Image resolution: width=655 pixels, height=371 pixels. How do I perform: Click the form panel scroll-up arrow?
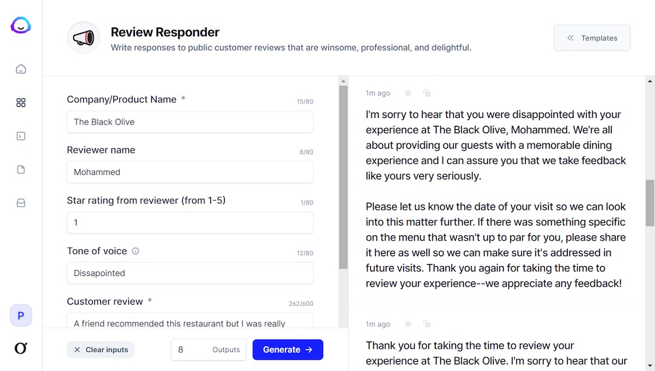tap(343, 81)
